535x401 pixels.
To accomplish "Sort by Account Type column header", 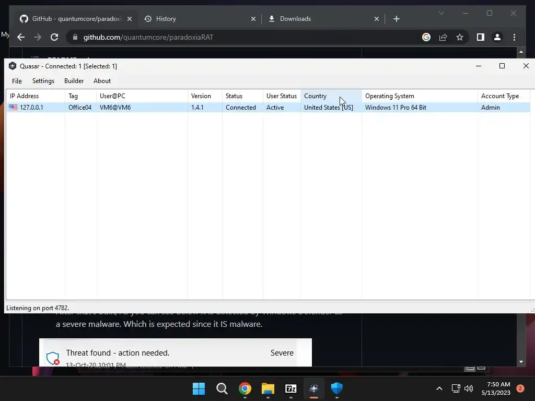I will [x=504, y=96].
